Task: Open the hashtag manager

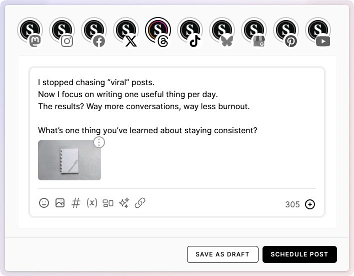Action: point(76,203)
